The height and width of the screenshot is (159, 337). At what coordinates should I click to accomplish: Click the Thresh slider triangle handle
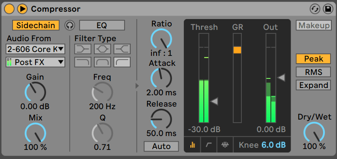(x=214, y=101)
